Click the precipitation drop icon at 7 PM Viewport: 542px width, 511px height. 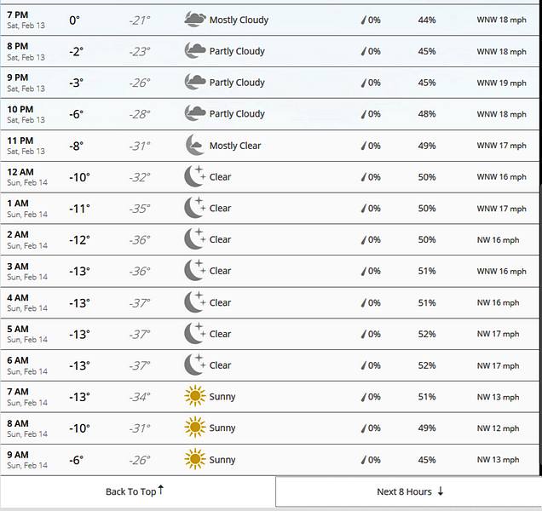[x=365, y=20]
